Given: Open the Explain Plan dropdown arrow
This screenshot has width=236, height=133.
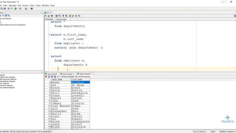Looking at the screenshot, I should [x=54, y=16].
